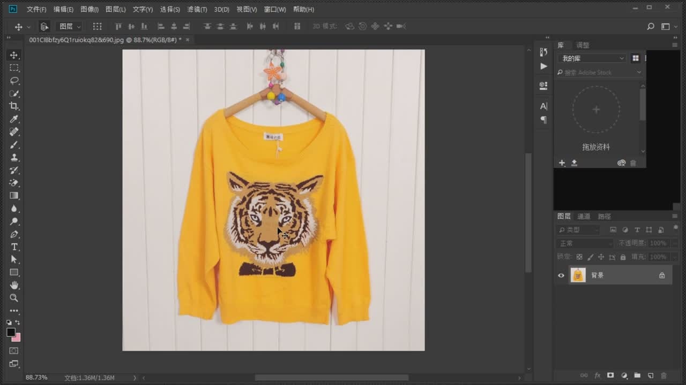686x385 pixels.
Task: Open the History panel icon
Action: tap(543, 52)
